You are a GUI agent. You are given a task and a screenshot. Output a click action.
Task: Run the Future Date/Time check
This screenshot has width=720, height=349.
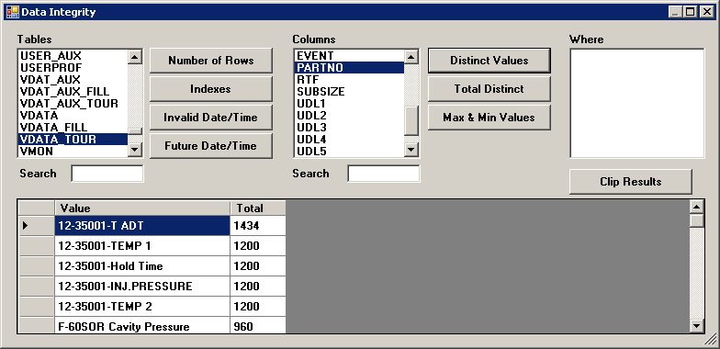[x=211, y=146]
